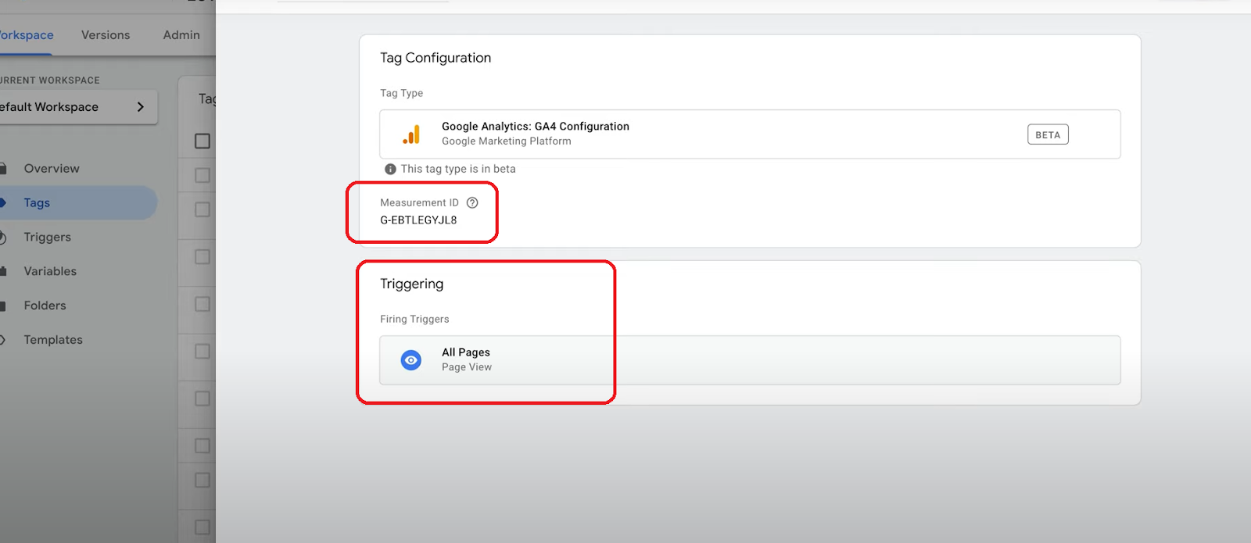The image size is (1251, 543).
Task: Click the Tag Type label
Action: pos(402,93)
